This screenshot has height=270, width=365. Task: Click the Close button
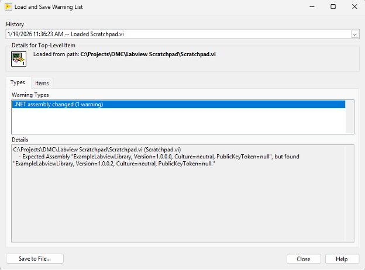[304, 259]
